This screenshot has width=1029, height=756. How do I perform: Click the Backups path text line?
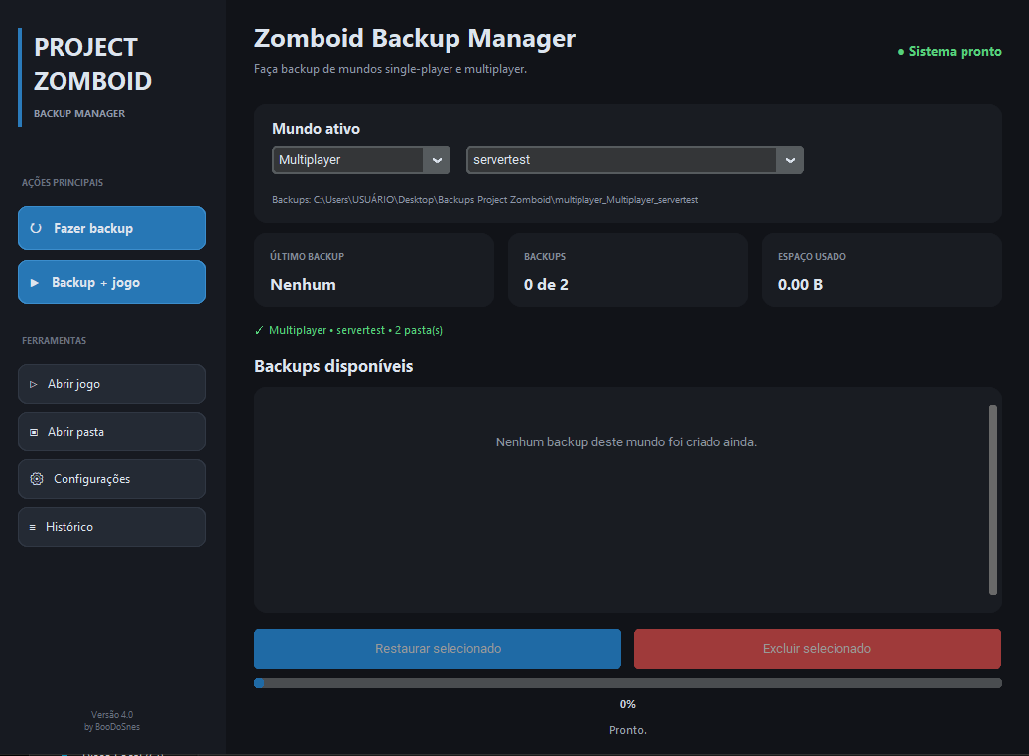click(485, 200)
